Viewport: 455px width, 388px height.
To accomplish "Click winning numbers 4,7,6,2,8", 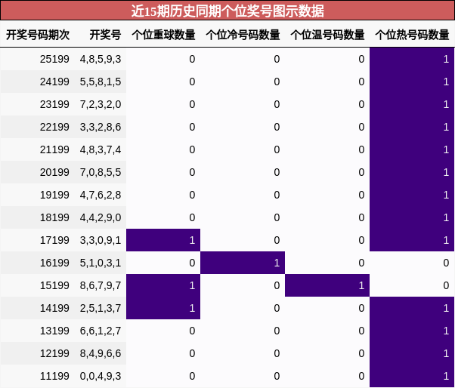I will 101,195.
